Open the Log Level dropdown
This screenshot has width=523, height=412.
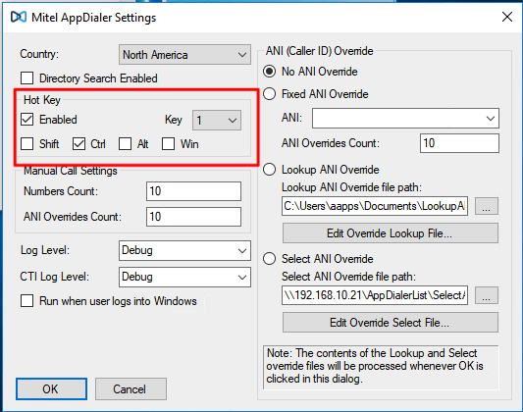click(x=184, y=251)
